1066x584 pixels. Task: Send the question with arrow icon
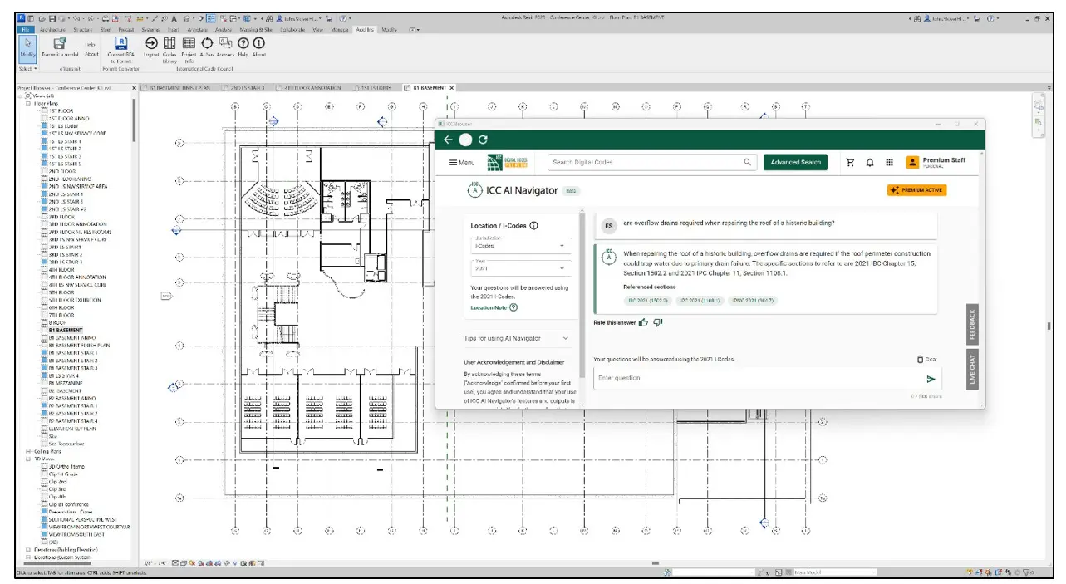[931, 379]
